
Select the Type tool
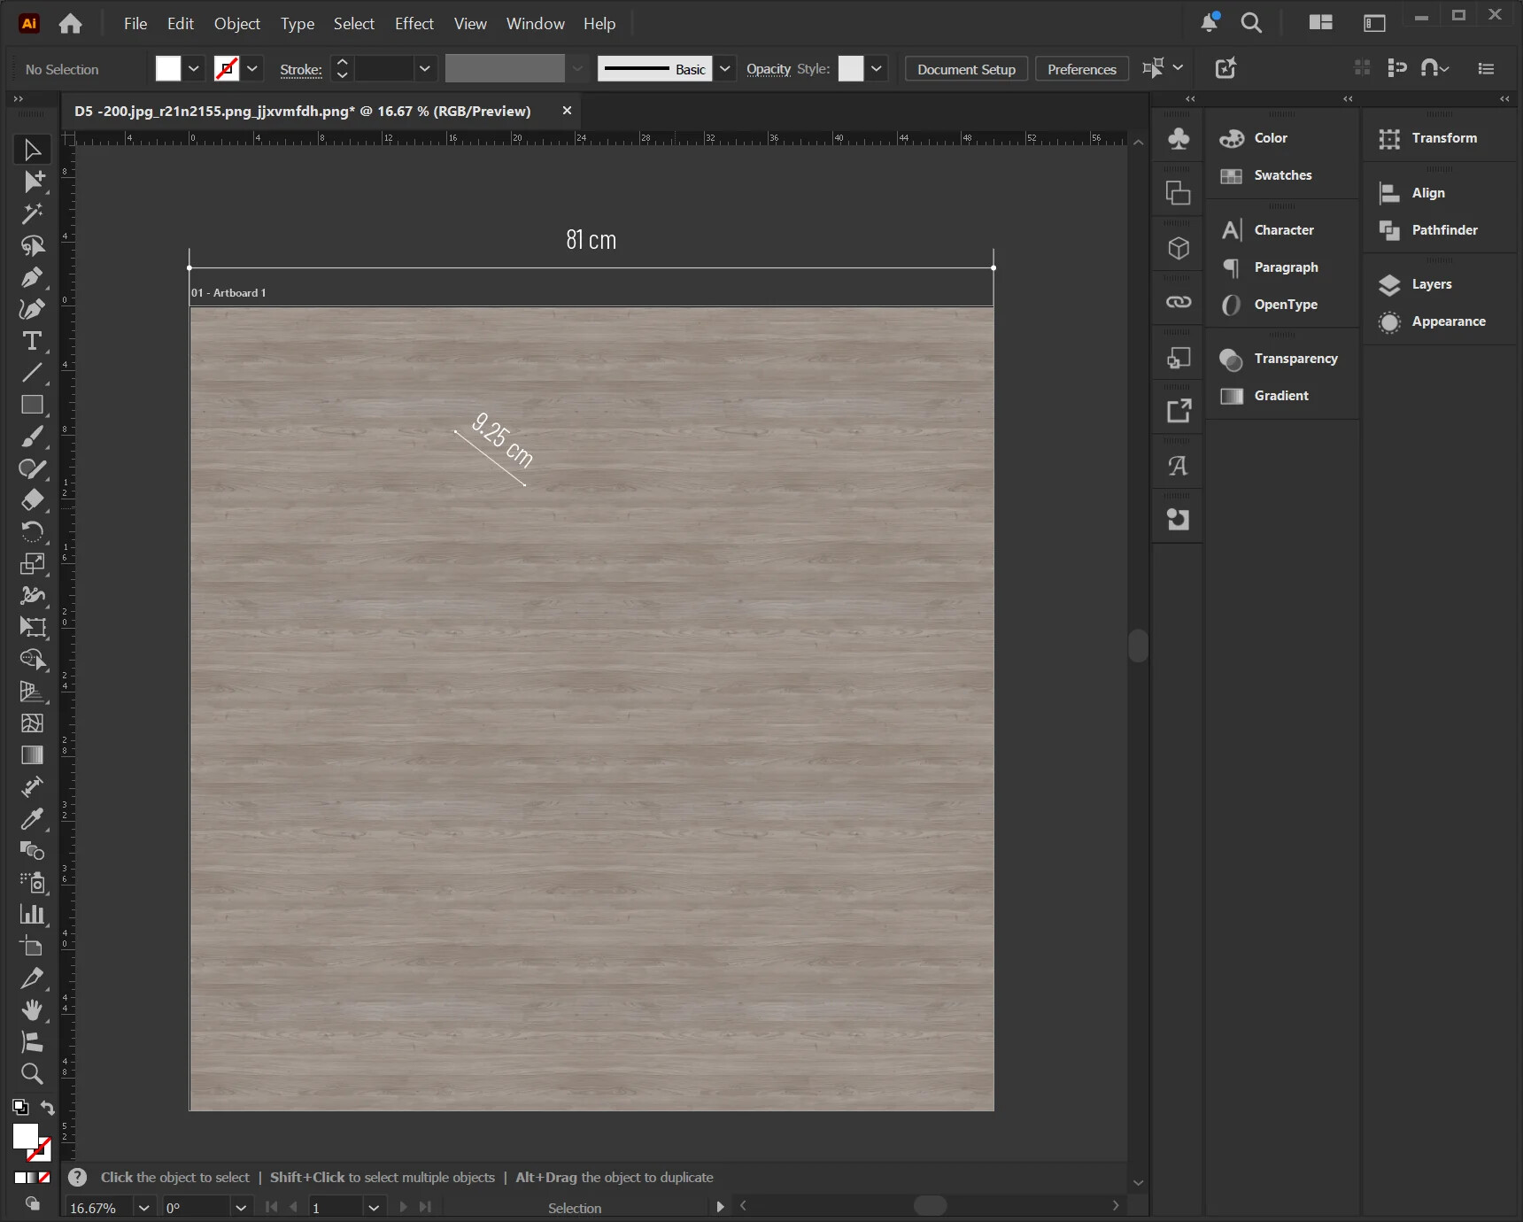(33, 341)
